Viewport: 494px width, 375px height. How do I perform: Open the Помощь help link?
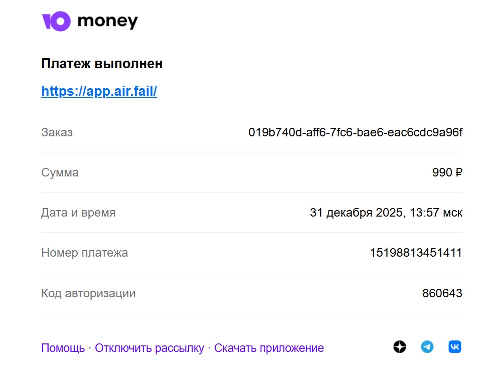coord(63,348)
